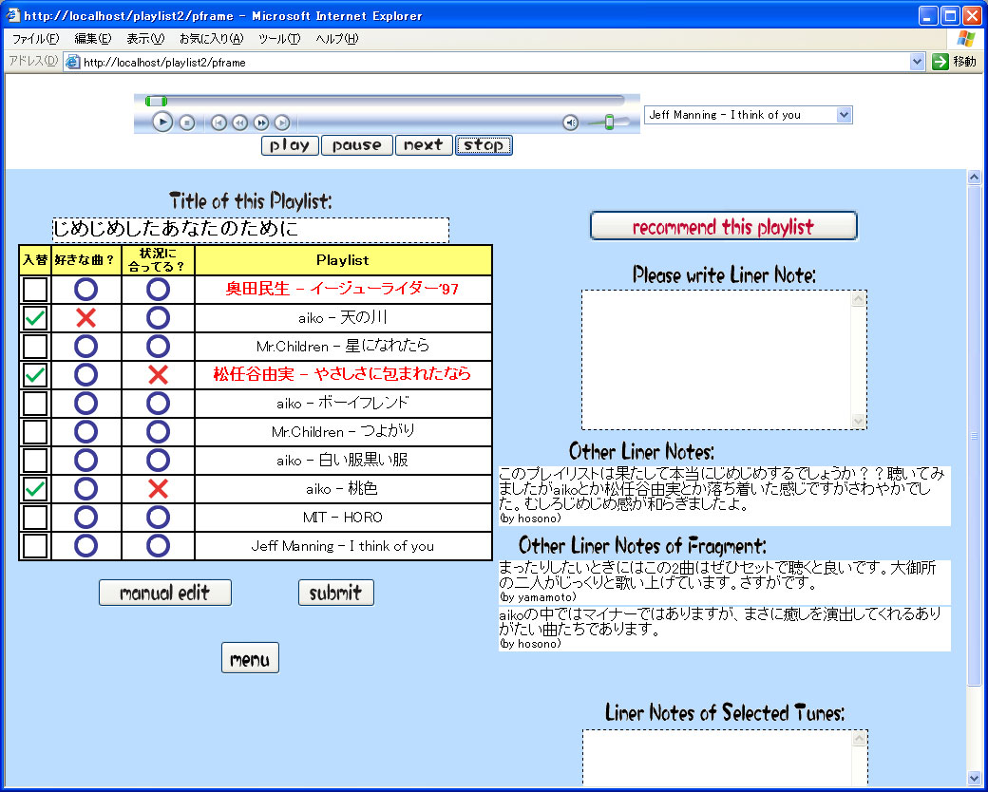The height and width of the screenshot is (792, 988).
Task: Click the fast forward icon in media player
Action: [x=261, y=123]
